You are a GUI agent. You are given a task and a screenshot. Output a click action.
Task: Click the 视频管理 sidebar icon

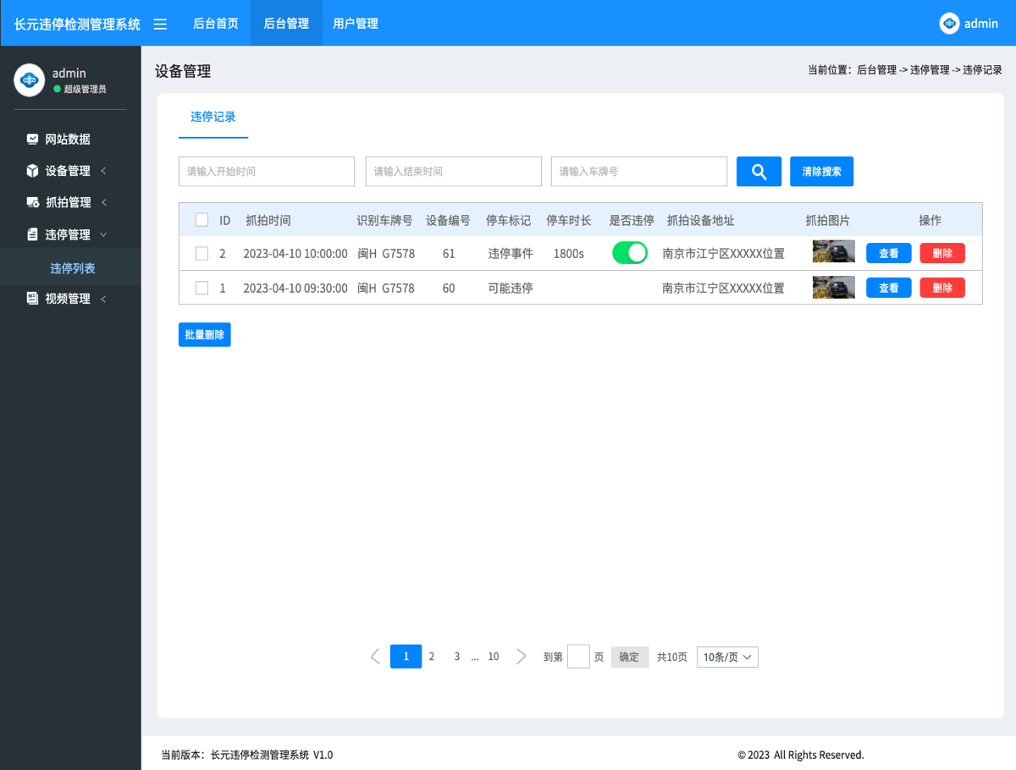(x=32, y=299)
